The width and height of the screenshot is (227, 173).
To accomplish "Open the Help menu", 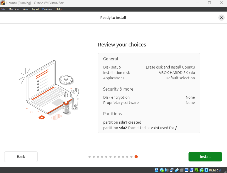I will pyautogui.click(x=59, y=9).
